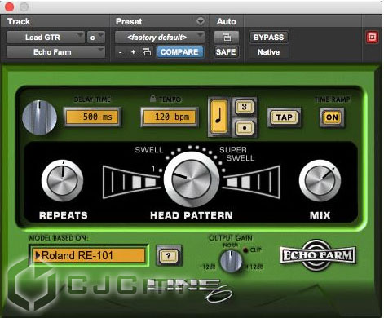Click the Head Pattern knob
Viewport: 384px width, 318px height.
coord(192,179)
